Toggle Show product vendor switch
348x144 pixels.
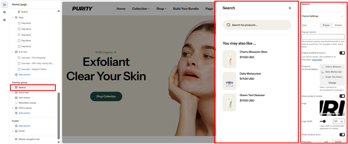pyautogui.click(x=342, y=96)
